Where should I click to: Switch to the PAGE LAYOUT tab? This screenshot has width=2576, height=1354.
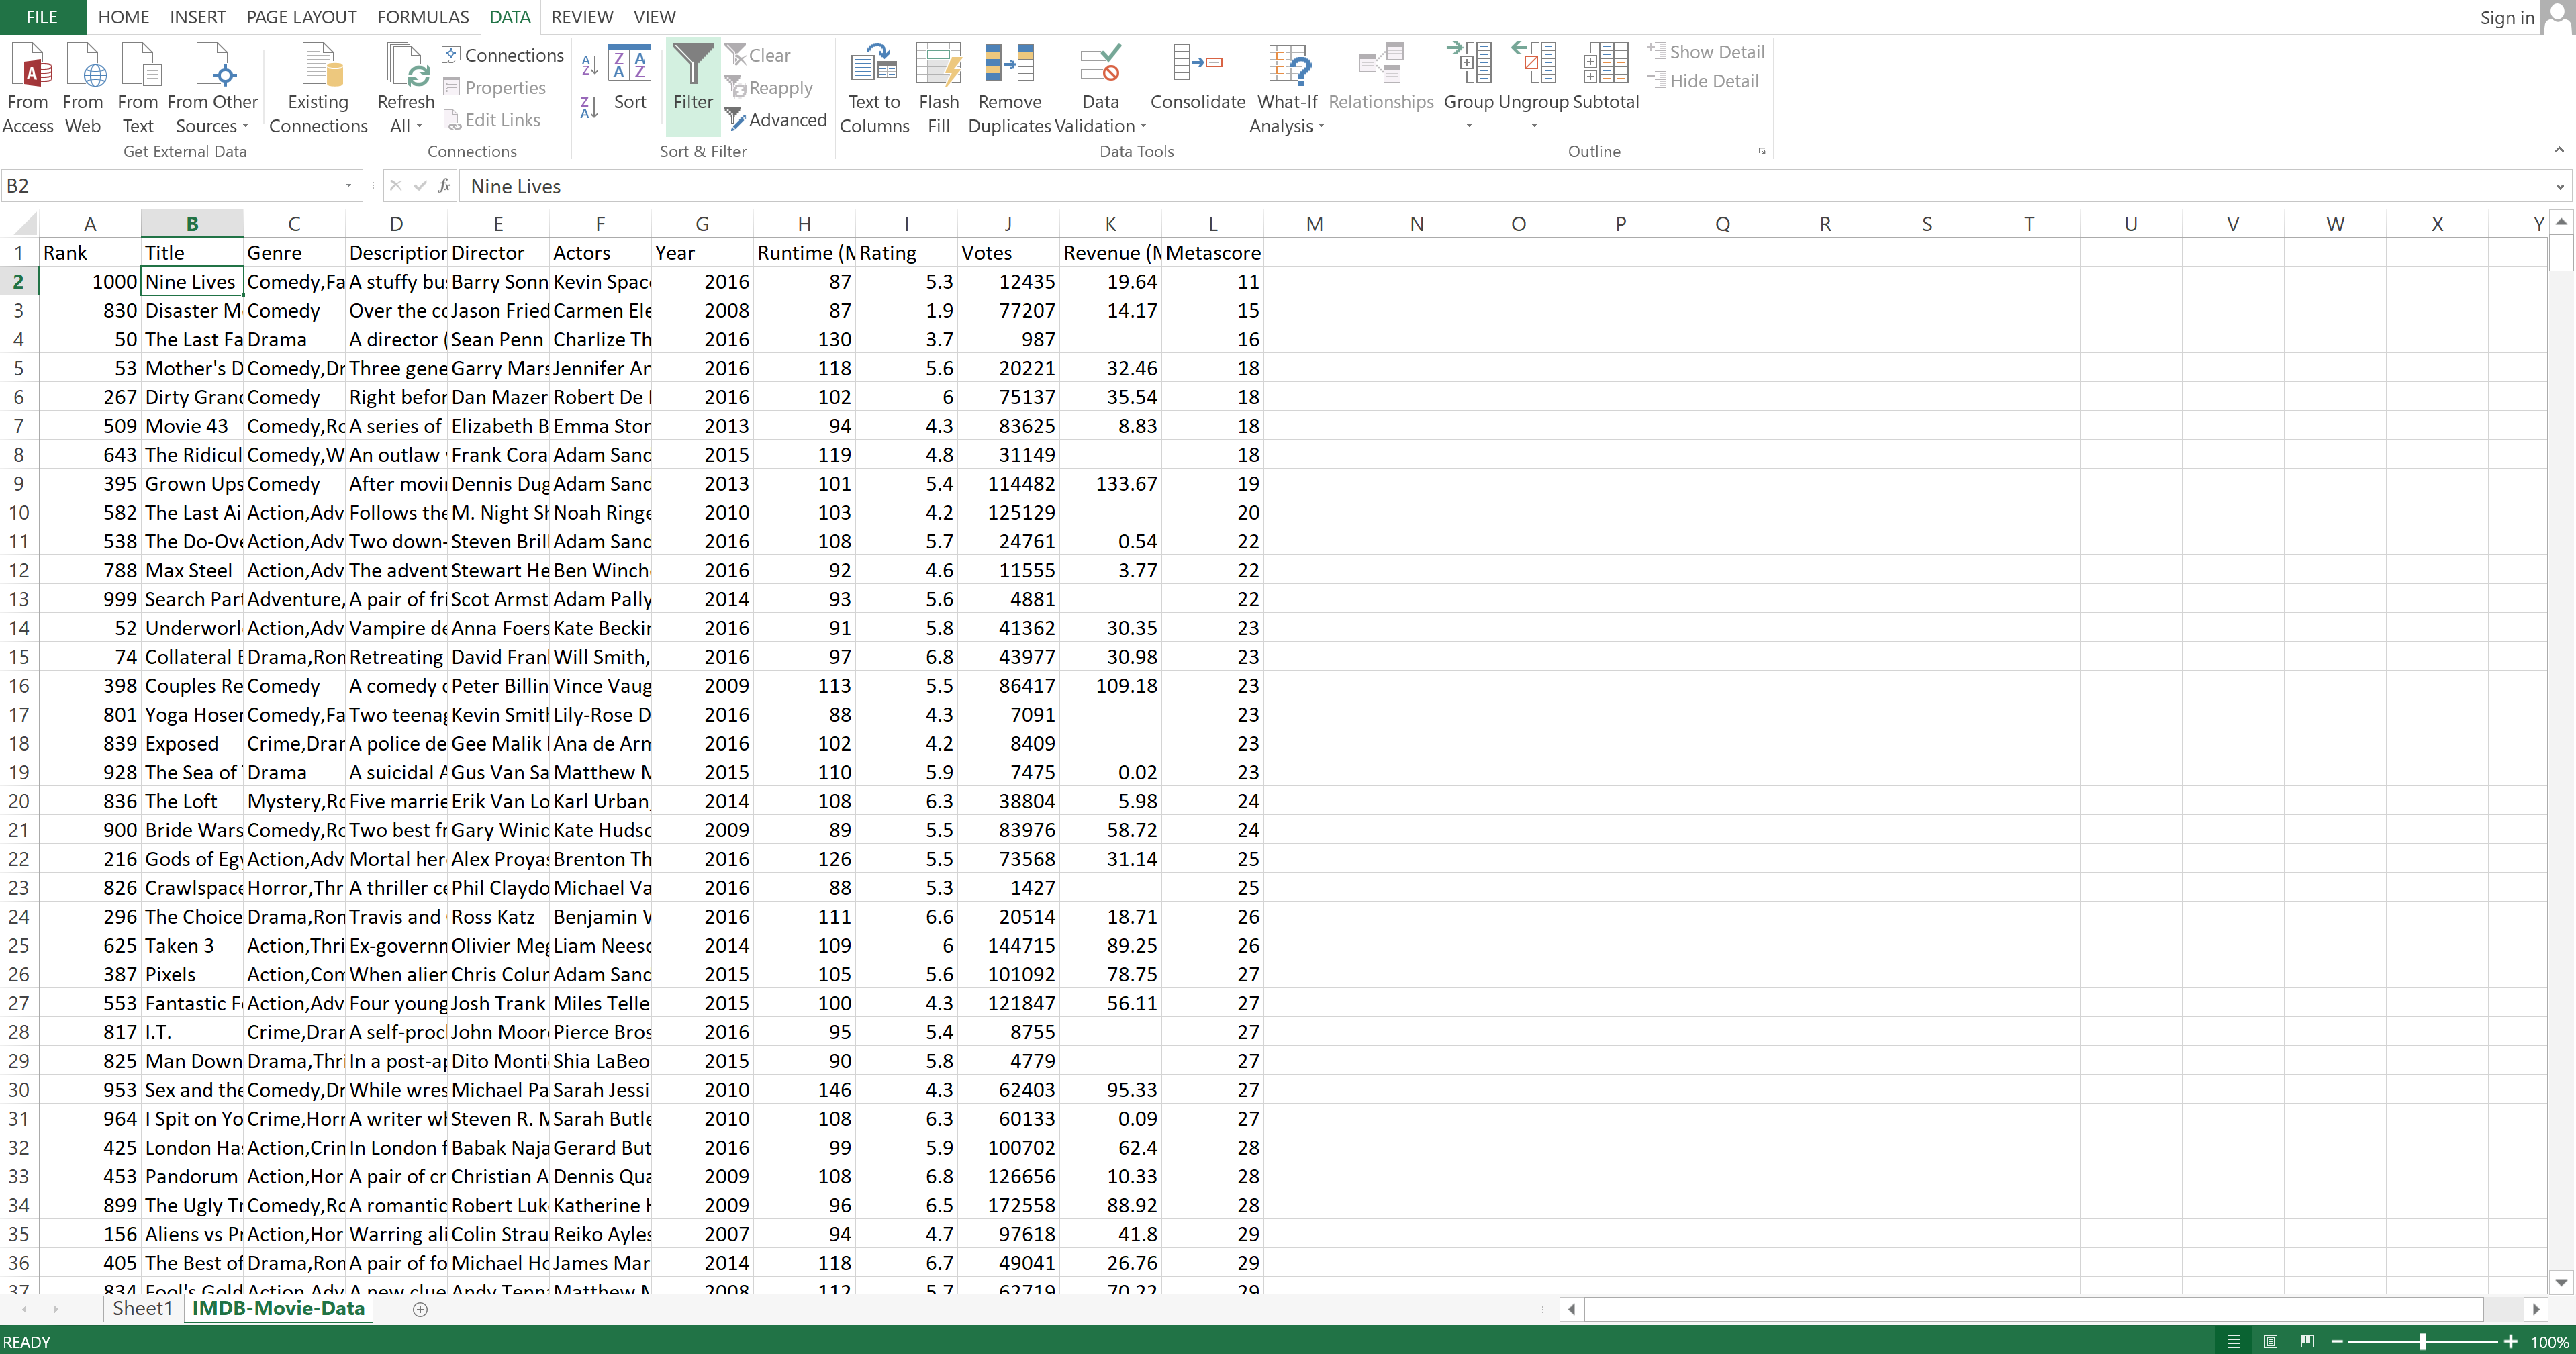(301, 17)
